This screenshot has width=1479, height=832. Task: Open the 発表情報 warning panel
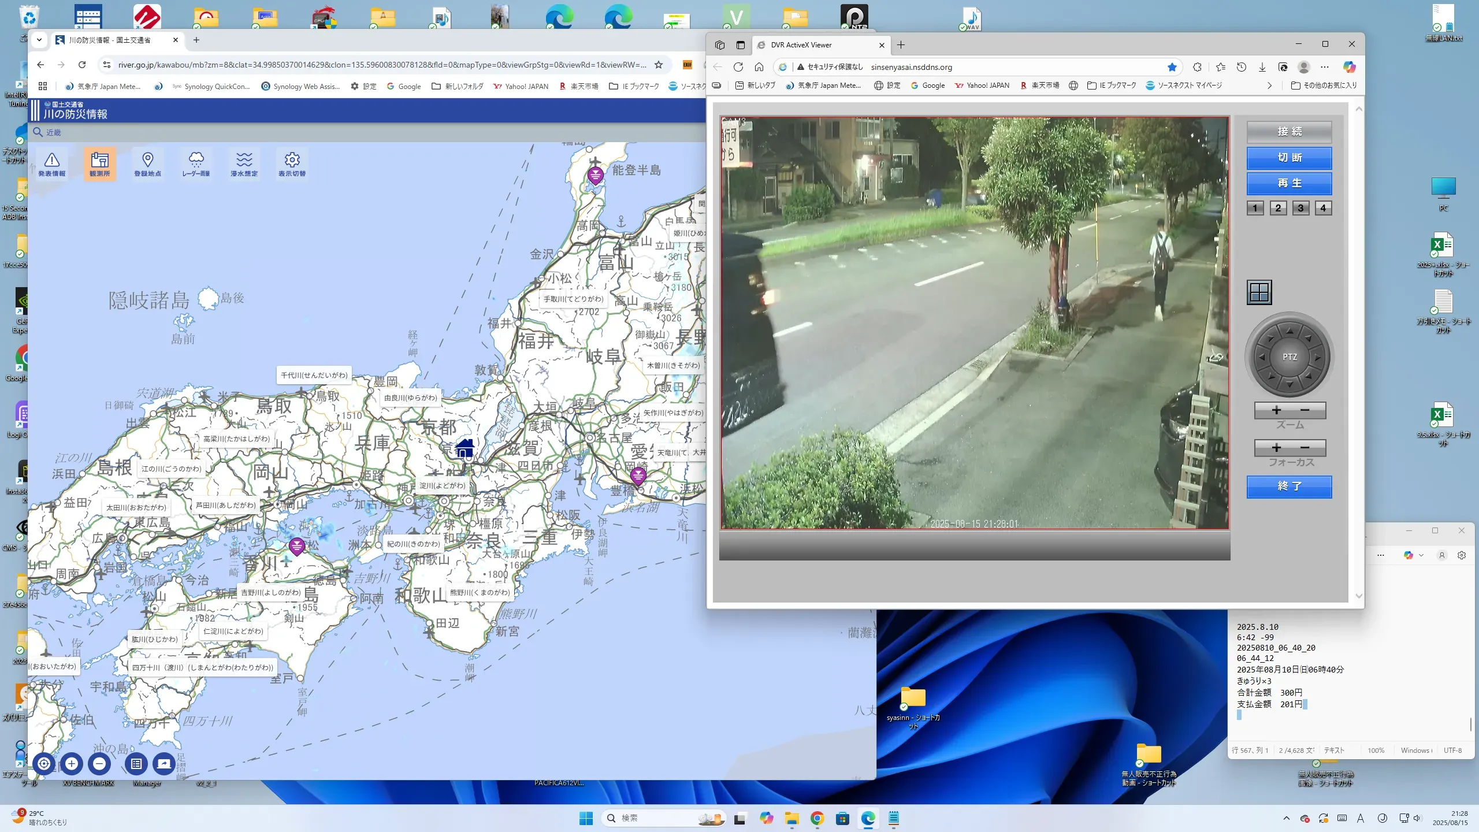pyautogui.click(x=52, y=164)
